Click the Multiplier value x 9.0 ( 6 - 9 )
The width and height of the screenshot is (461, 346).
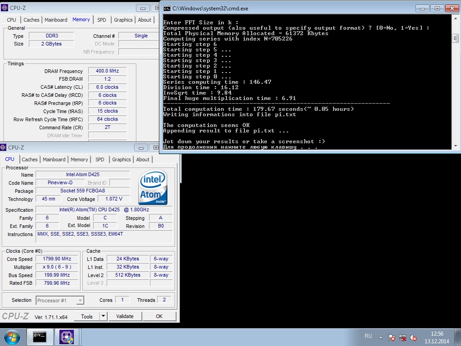click(x=57, y=267)
